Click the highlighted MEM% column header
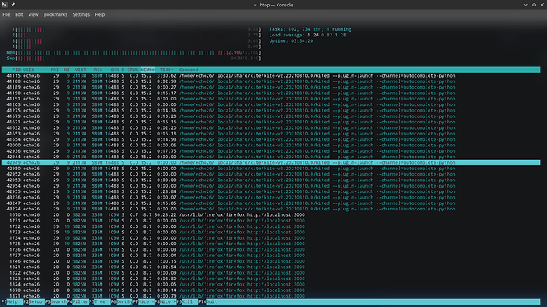 (147, 70)
